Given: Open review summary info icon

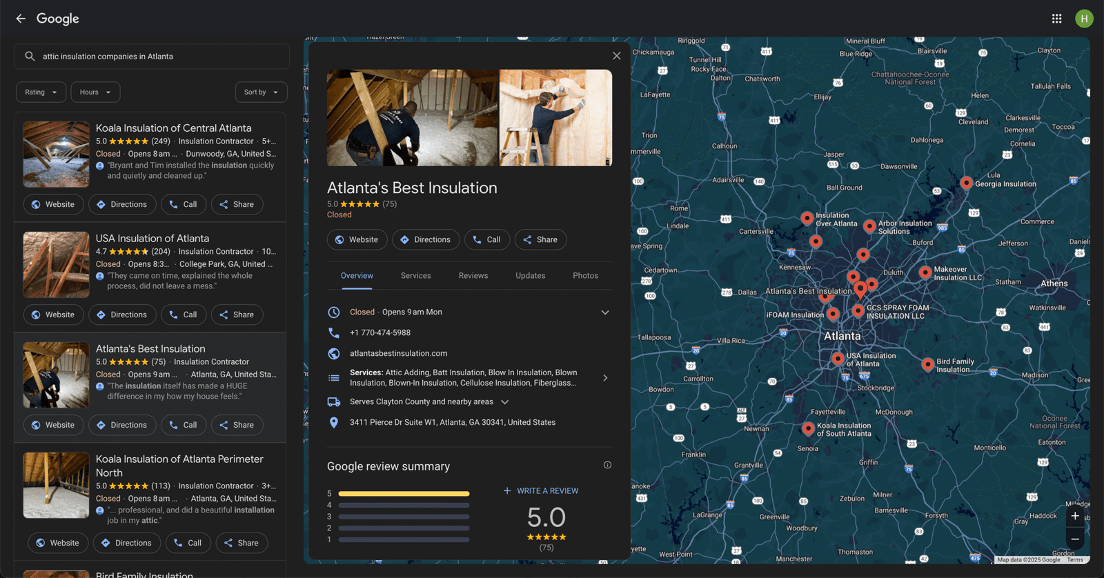Looking at the screenshot, I should pyautogui.click(x=607, y=465).
